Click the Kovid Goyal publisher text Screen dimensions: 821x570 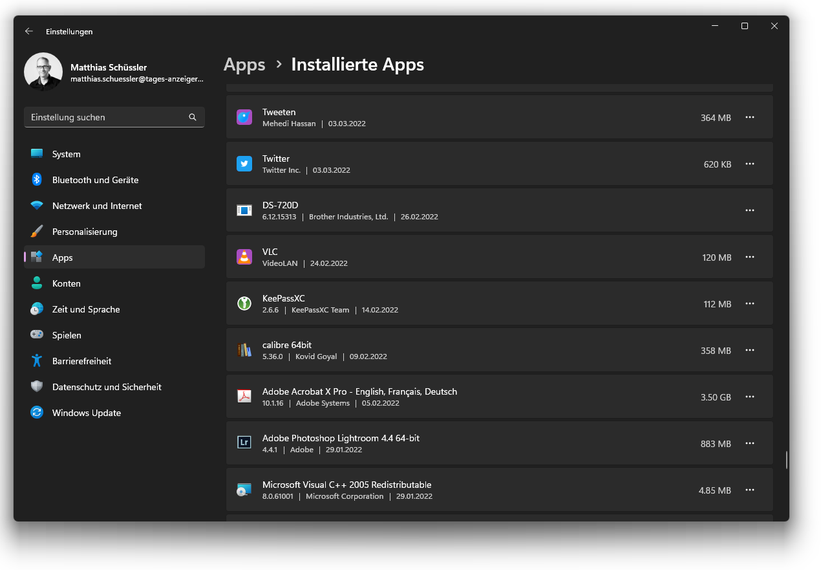[316, 356]
